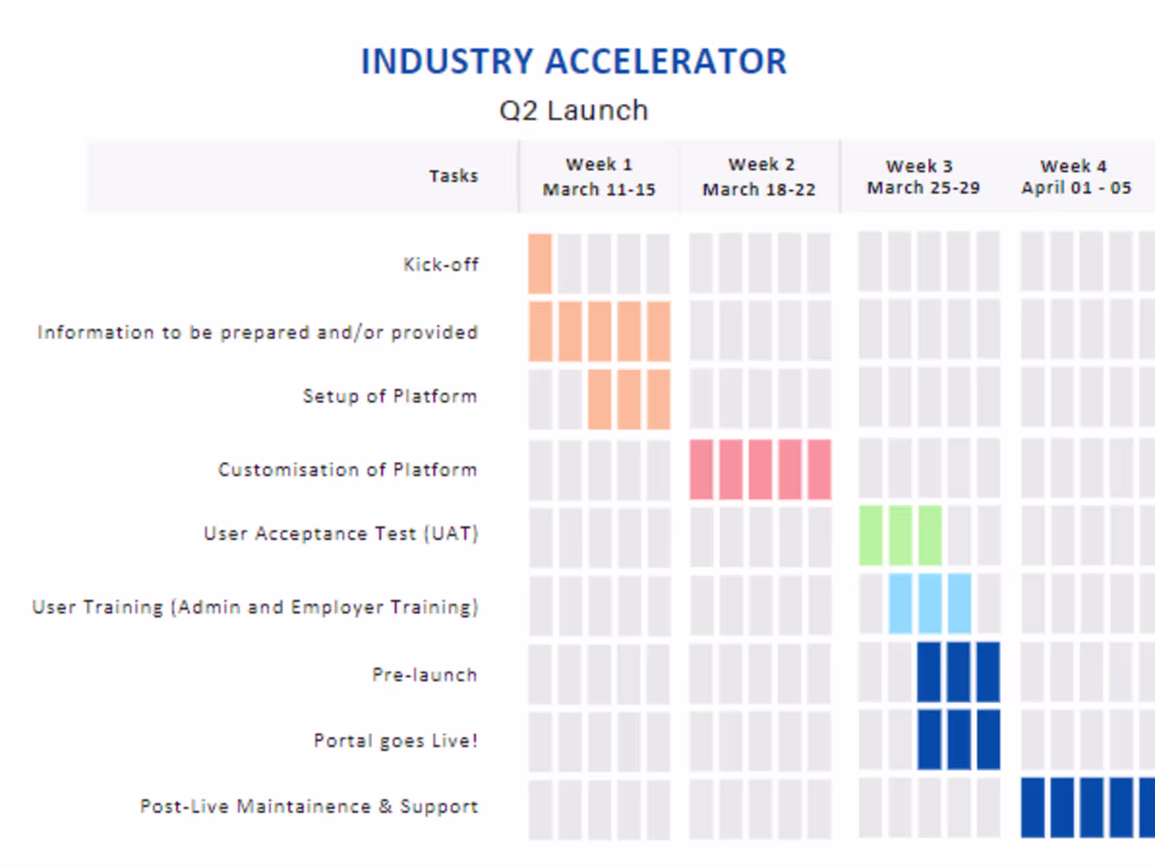Click the Post-Live Maintainence & Support label
Image resolution: width=1155 pixels, height=867 pixels.
pyautogui.click(x=309, y=807)
